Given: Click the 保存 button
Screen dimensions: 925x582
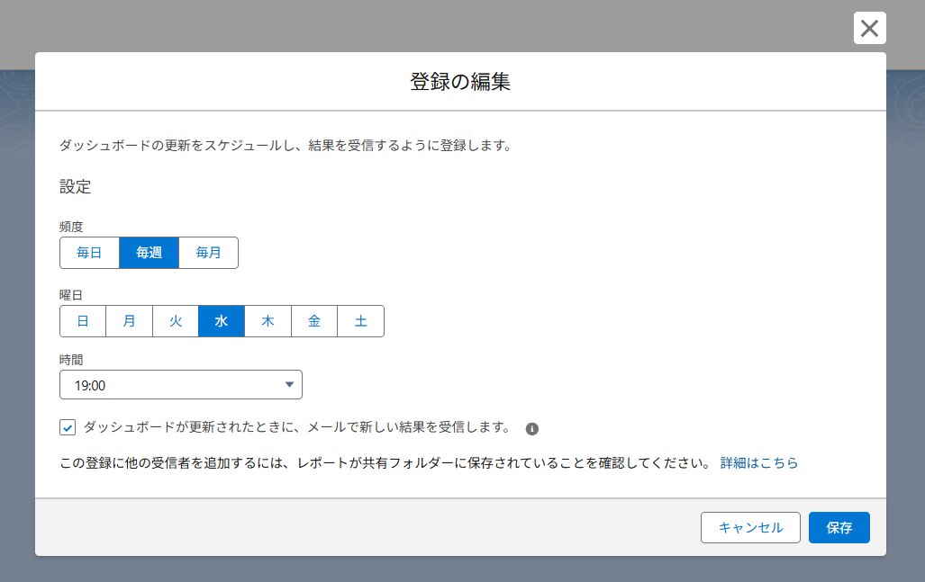Looking at the screenshot, I should (x=839, y=528).
